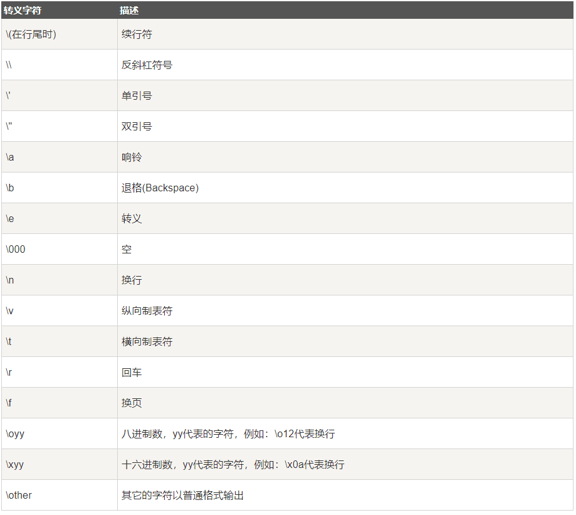This screenshot has width=576, height=515.
Task: Select the \n escape cell
Action: coord(59,280)
